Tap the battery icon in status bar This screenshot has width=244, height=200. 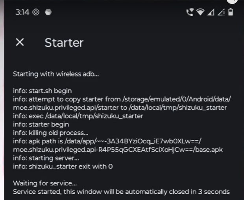231,12
